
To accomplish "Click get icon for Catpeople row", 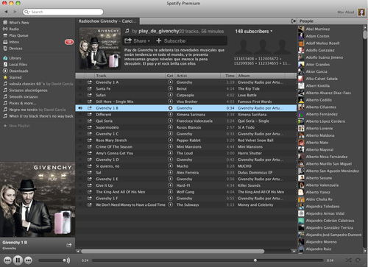I will click(x=170, y=95).
